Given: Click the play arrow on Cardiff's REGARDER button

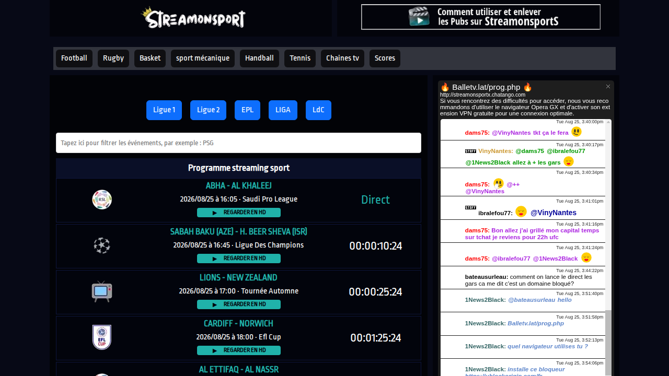Looking at the screenshot, I should (x=215, y=350).
